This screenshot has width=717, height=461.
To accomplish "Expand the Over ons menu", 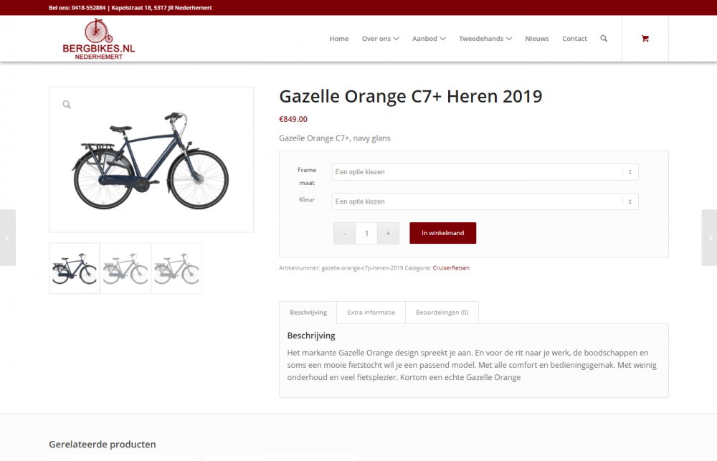I will 381,39.
